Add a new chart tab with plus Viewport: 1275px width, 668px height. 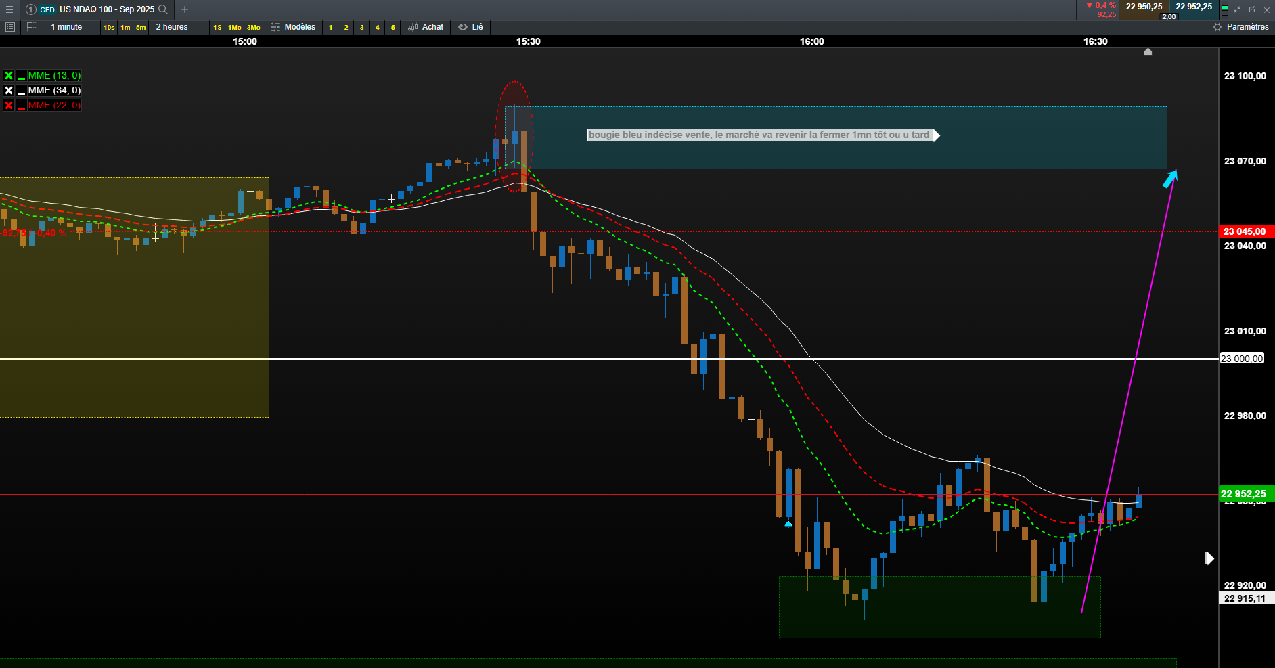click(185, 9)
